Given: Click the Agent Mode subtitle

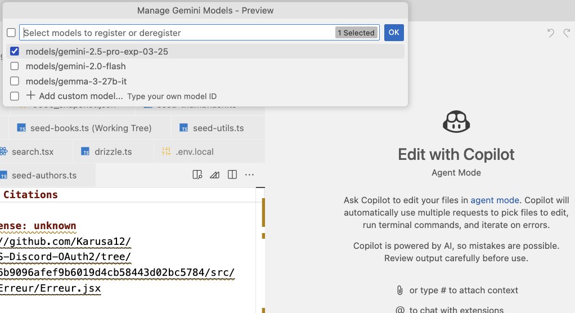Looking at the screenshot, I should pos(456,172).
